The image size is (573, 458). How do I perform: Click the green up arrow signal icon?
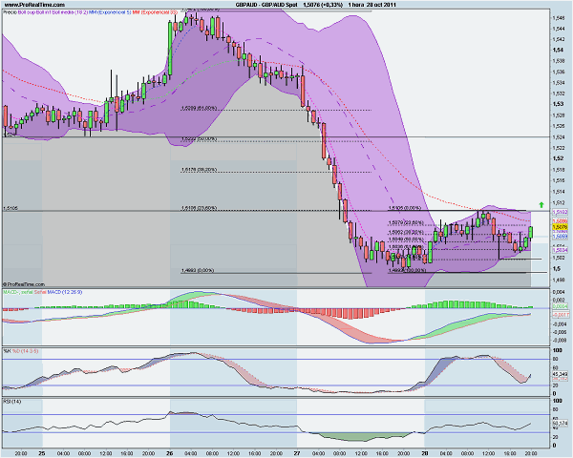coord(541,204)
